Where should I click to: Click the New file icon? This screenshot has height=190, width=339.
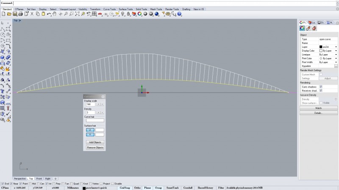[x=3, y=14]
